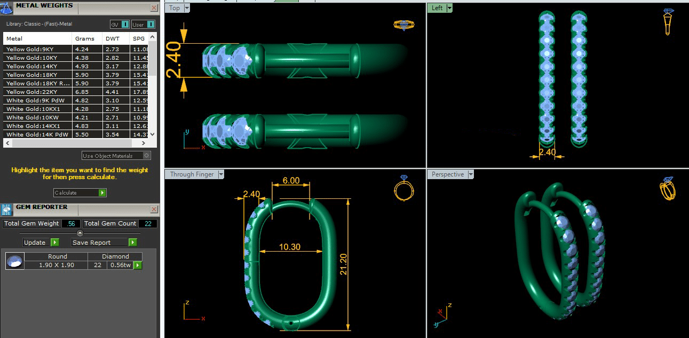Select the White Gold:9K PdW row

click(76, 100)
